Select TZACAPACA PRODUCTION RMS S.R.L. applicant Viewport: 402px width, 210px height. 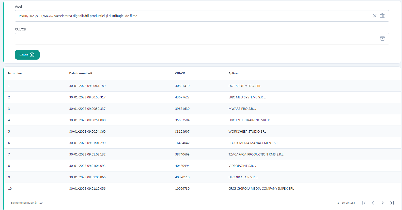[x=256, y=154]
